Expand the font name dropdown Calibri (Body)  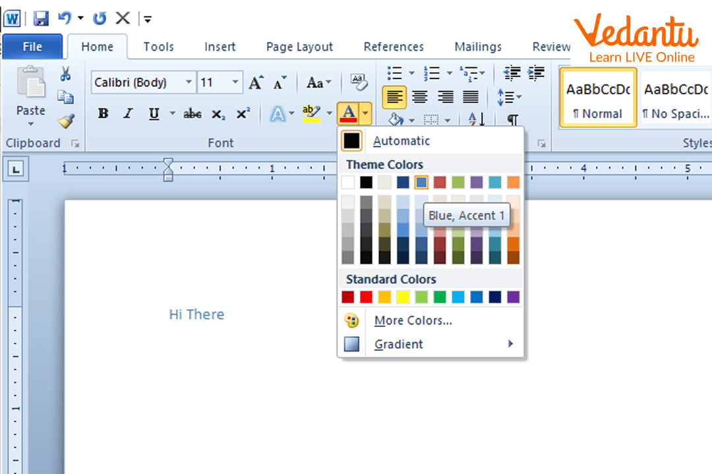pyautogui.click(x=189, y=82)
